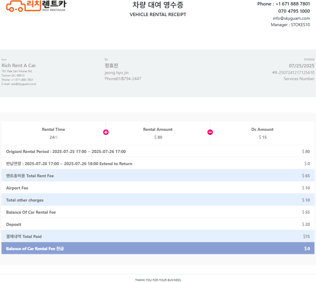Click the pink minus icon
This screenshot has height=282, width=316.
[210, 132]
